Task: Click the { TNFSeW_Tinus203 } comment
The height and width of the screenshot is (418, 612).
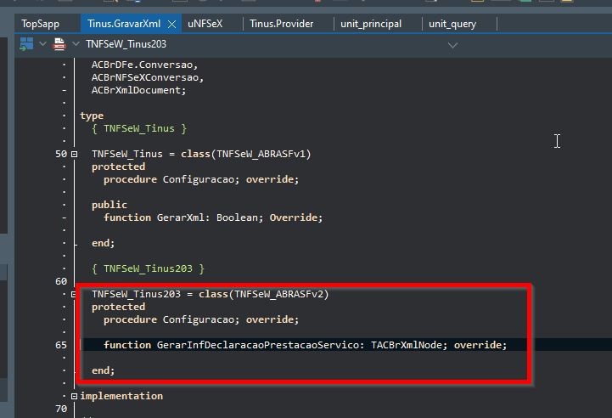Action: 148,268
